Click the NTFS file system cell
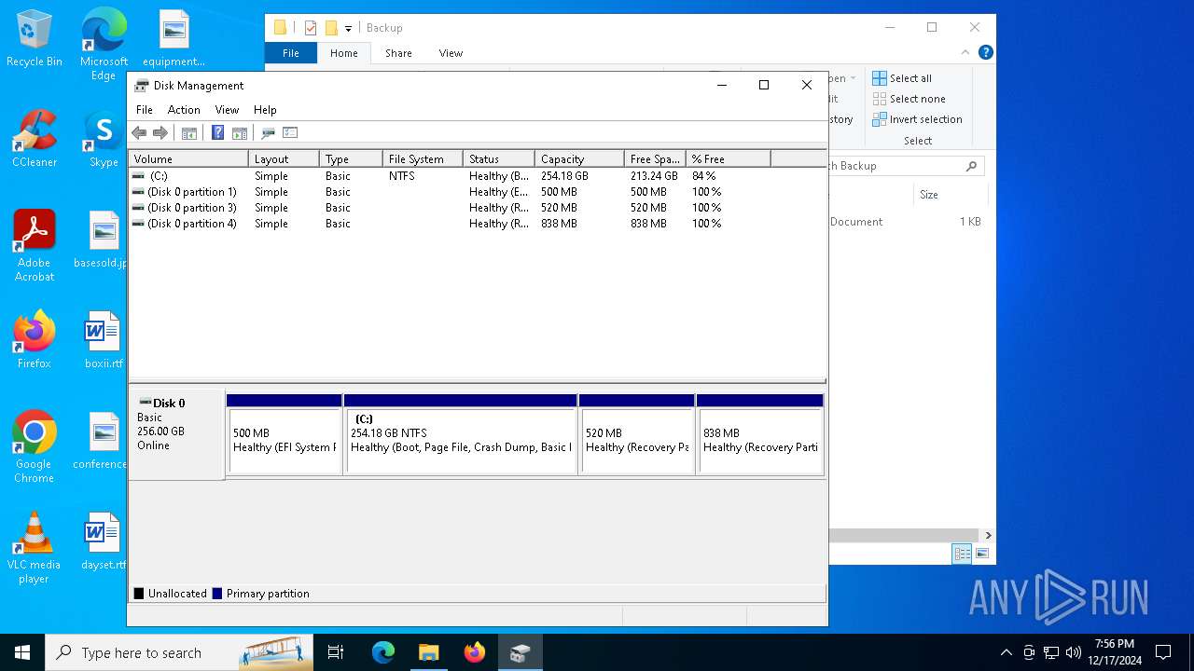The height and width of the screenshot is (671, 1194). 402,175
